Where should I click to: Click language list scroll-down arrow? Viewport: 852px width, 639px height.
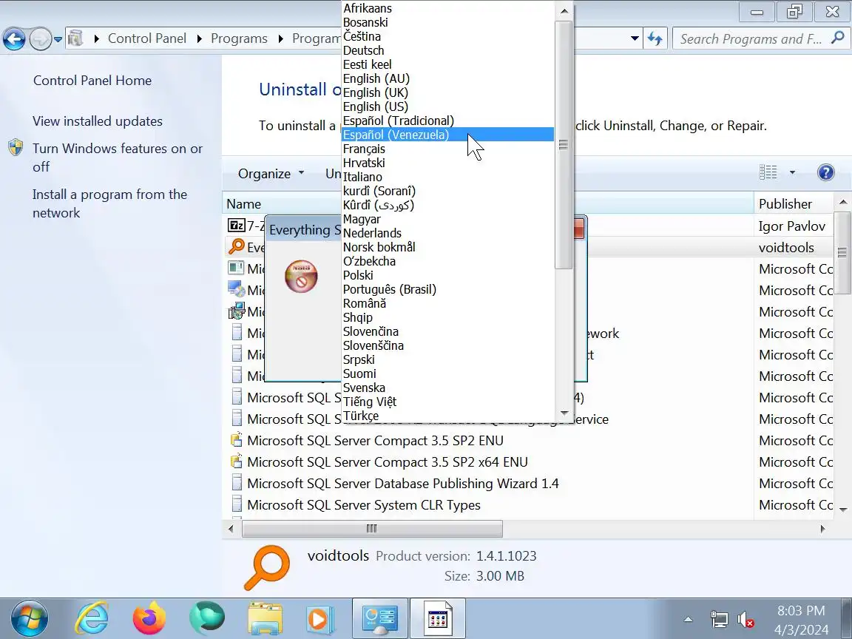point(564,413)
